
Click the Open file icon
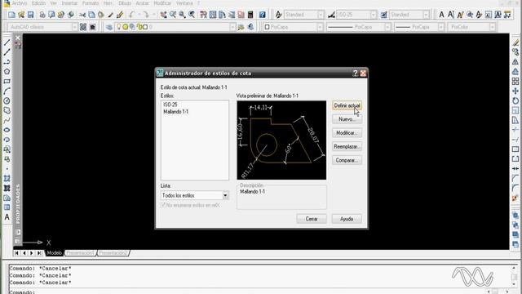(21, 15)
